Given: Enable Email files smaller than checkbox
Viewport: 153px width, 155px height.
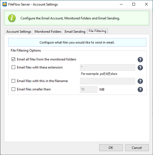Looking at the screenshot, I should pyautogui.click(x=13, y=89).
